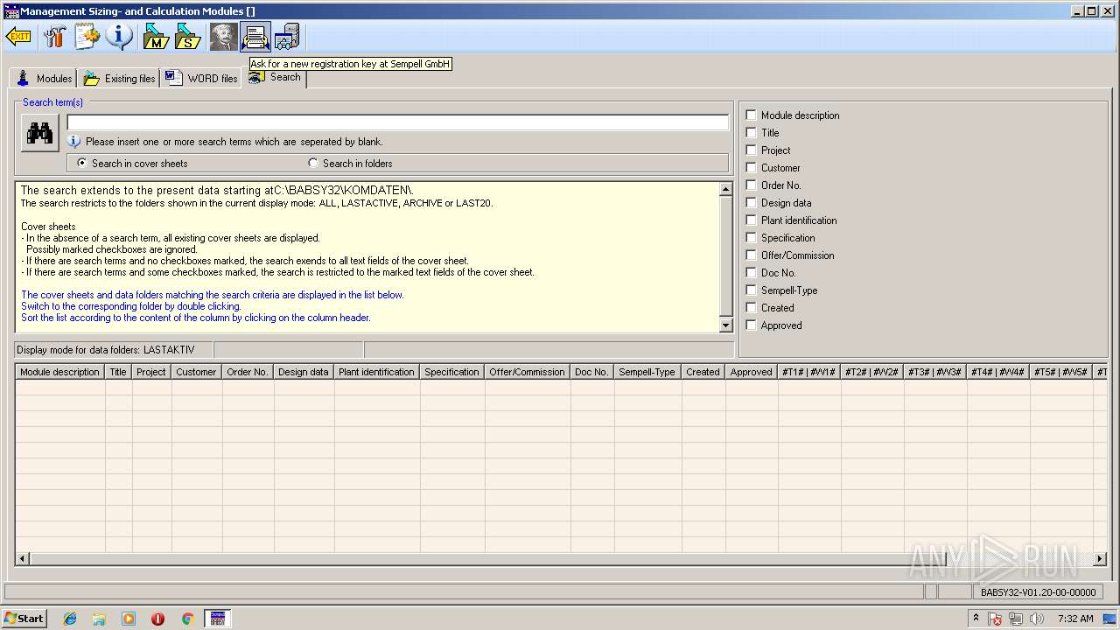Launch Chrome from the taskbar
Viewport: 1120px width, 630px height.
[187, 619]
